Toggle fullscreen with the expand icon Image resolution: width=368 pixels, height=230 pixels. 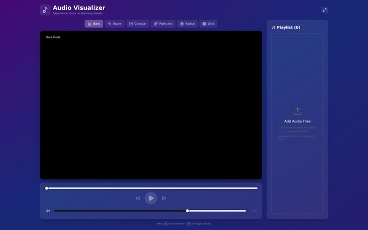(x=324, y=10)
